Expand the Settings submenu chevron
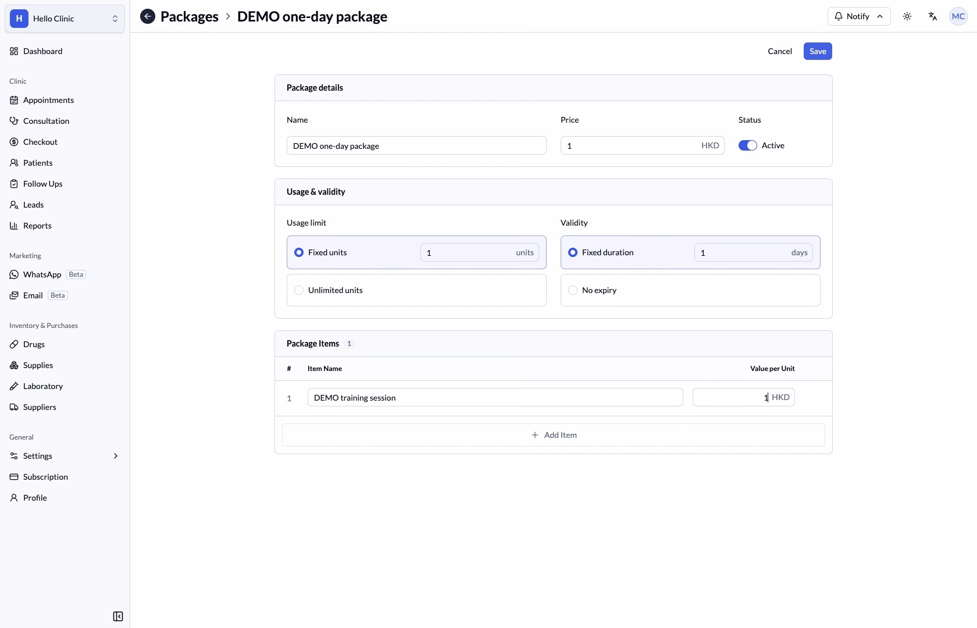977x628 pixels. 116,456
